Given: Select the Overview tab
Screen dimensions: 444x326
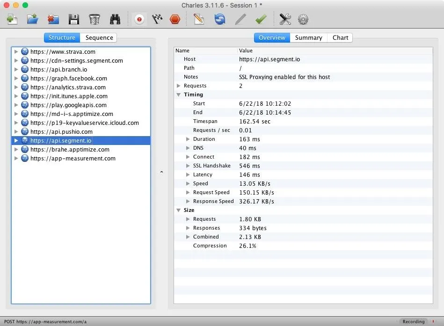Looking at the screenshot, I should click(272, 37).
